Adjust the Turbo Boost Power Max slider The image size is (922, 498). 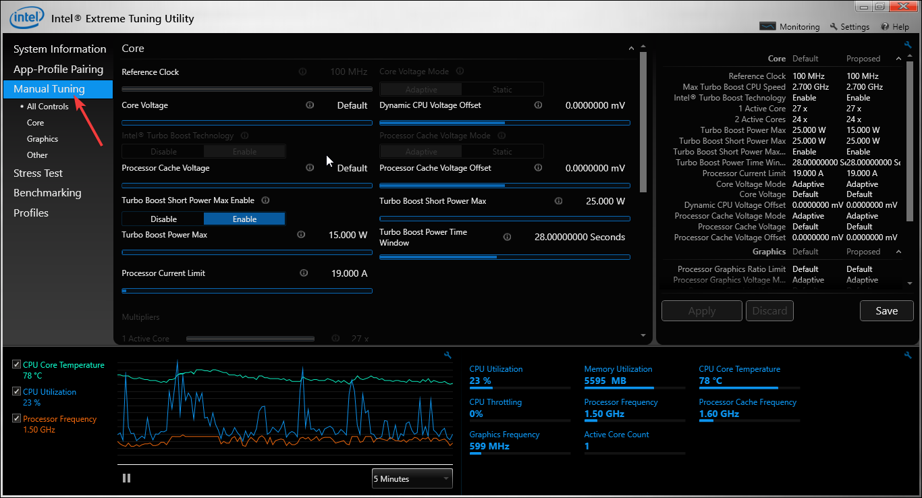click(246, 251)
